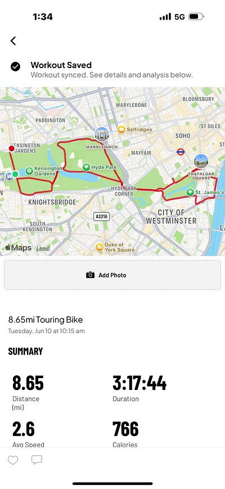Tap the 8.65mi Touring Bike title

click(46, 320)
